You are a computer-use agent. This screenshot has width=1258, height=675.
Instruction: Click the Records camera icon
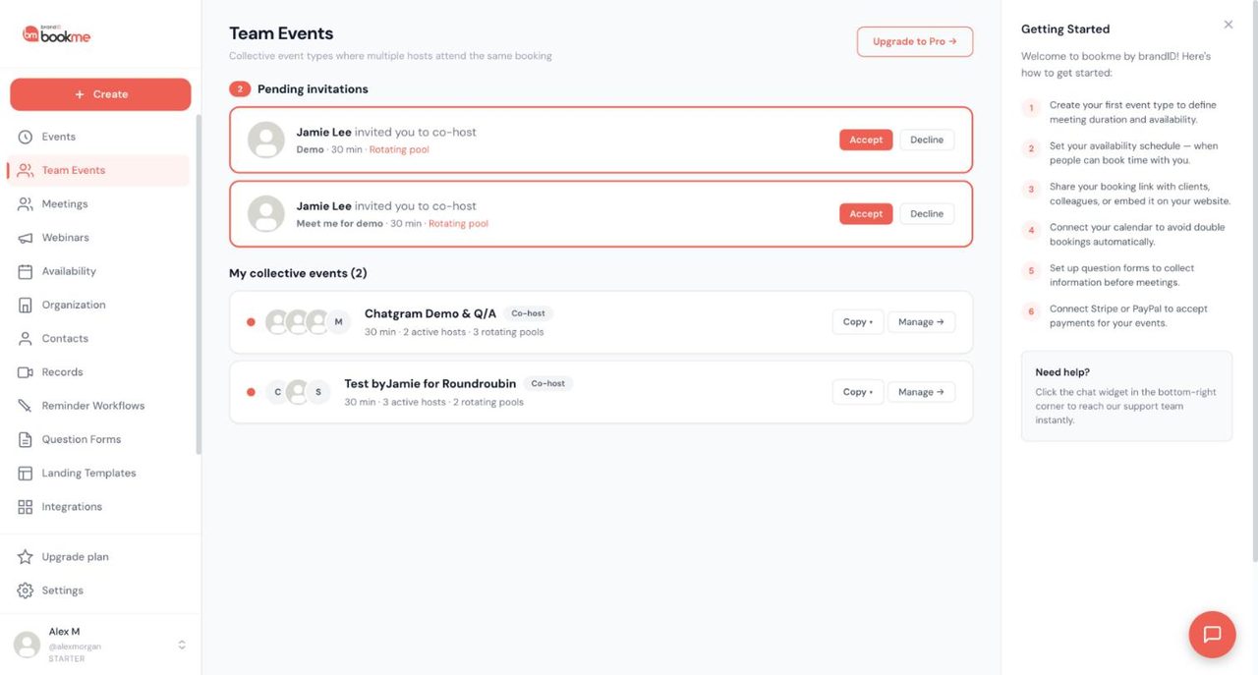(26, 372)
